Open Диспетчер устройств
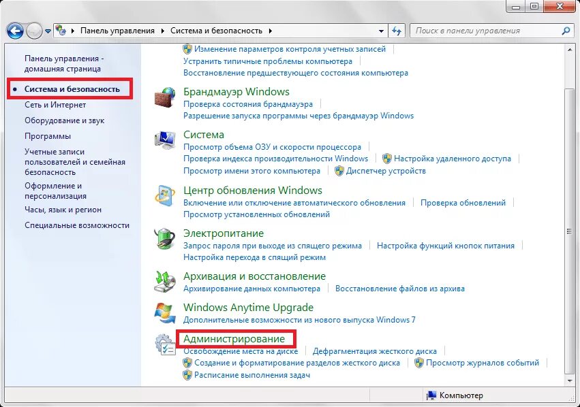Image resolution: width=580 pixels, height=407 pixels. coord(386,171)
